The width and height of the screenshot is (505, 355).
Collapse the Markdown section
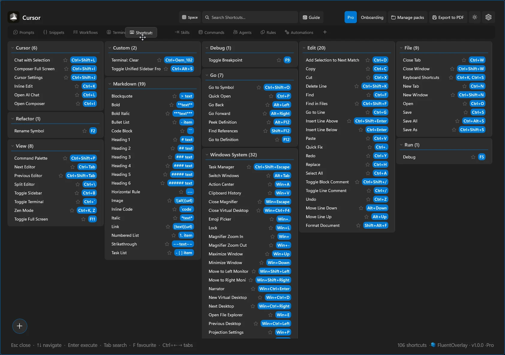[x=110, y=84]
